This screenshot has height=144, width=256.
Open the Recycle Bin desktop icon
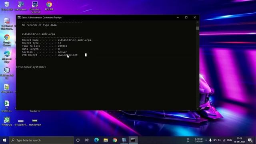pos(7,6)
